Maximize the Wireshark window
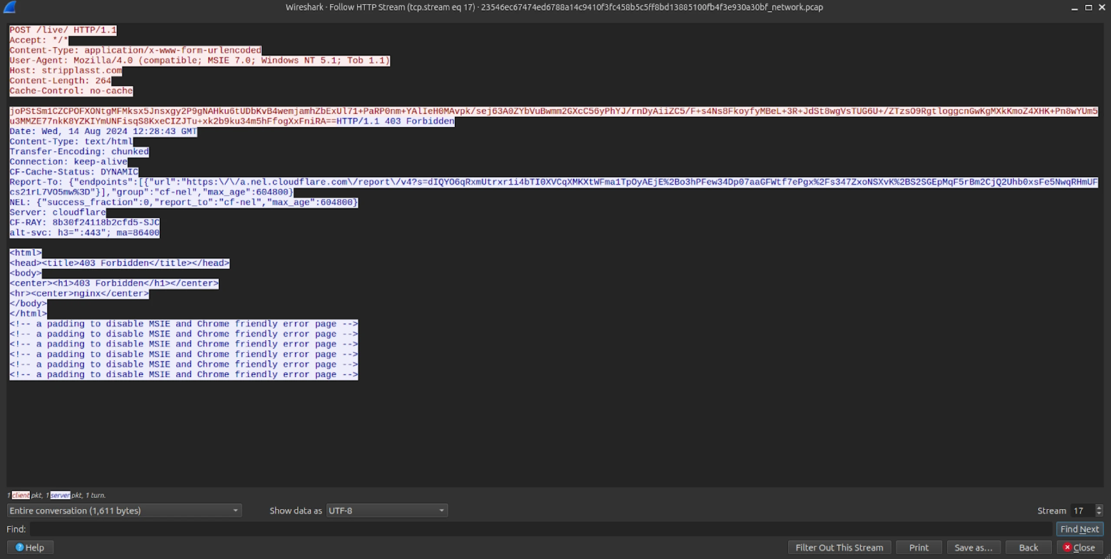 (1088, 7)
